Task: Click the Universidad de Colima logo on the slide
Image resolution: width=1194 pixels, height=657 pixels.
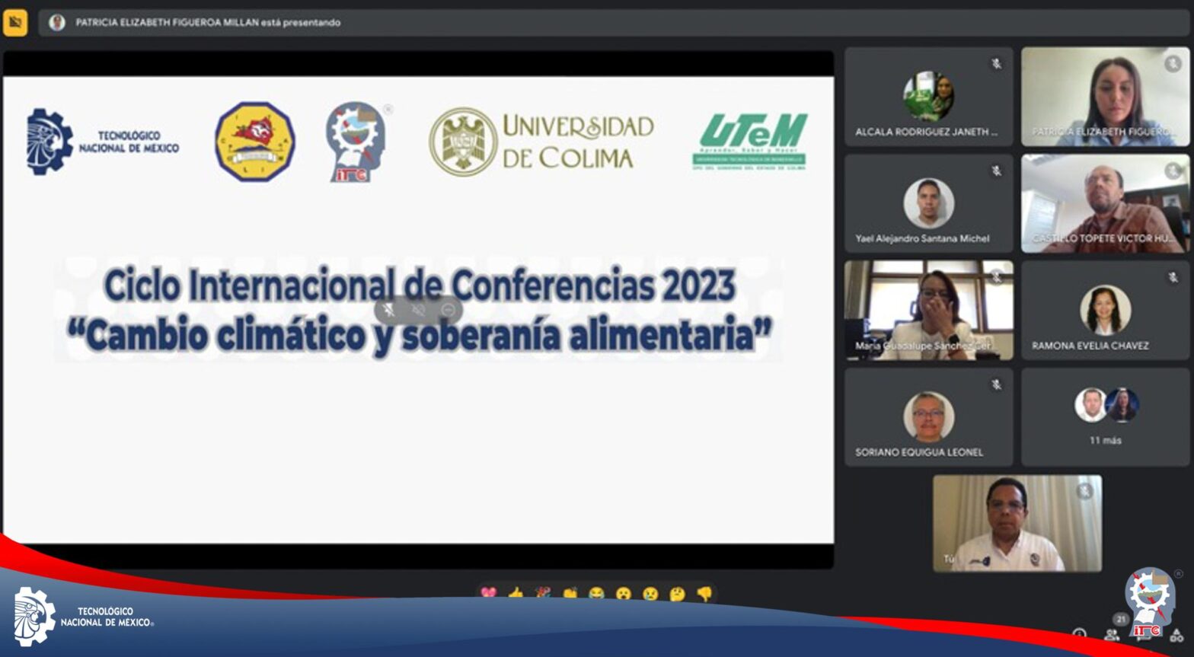Action: point(541,142)
